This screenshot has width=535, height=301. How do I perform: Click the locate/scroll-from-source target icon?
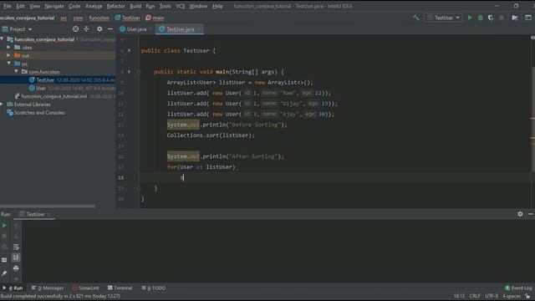(x=75, y=29)
